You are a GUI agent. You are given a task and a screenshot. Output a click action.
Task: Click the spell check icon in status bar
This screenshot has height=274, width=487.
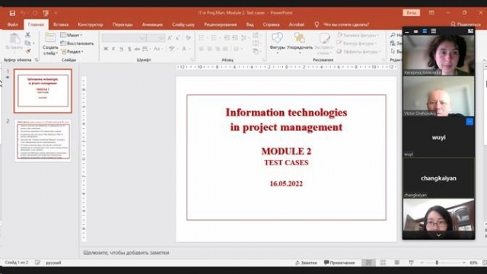point(37,263)
